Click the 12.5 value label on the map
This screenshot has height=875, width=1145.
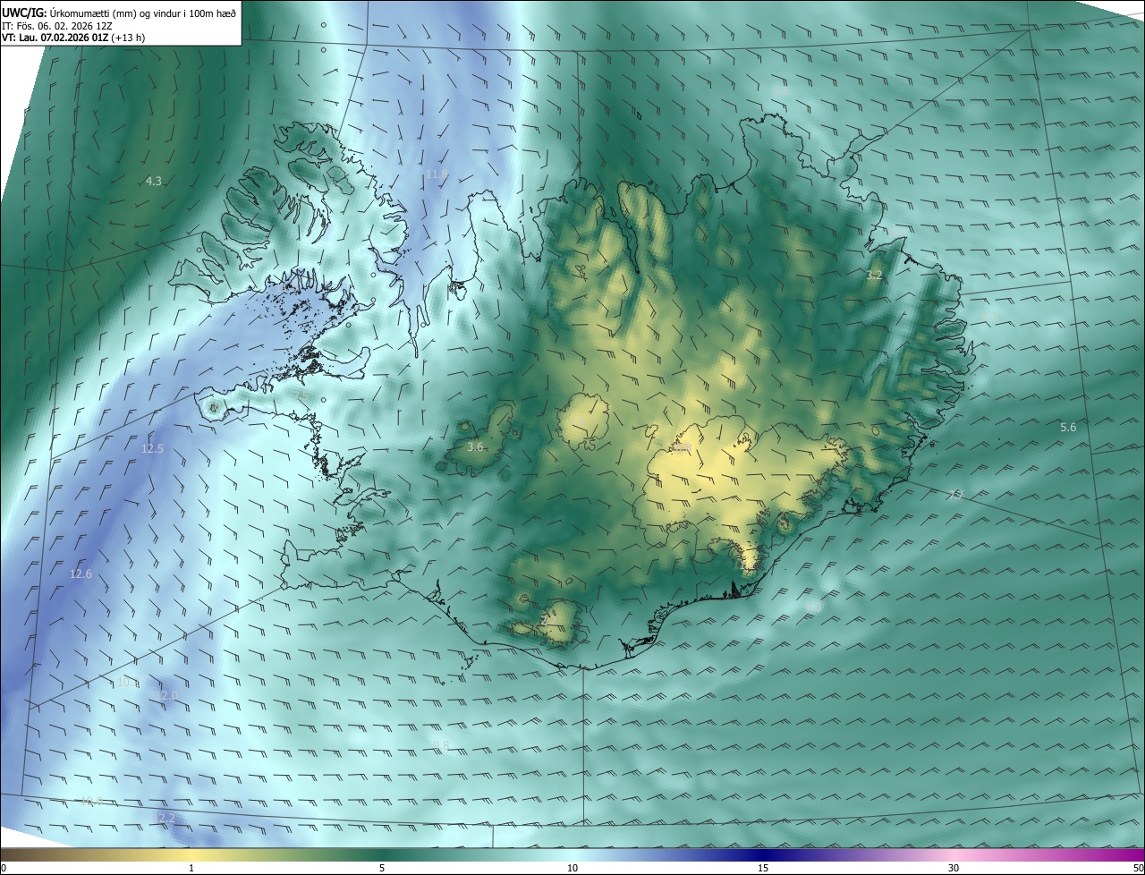(153, 448)
